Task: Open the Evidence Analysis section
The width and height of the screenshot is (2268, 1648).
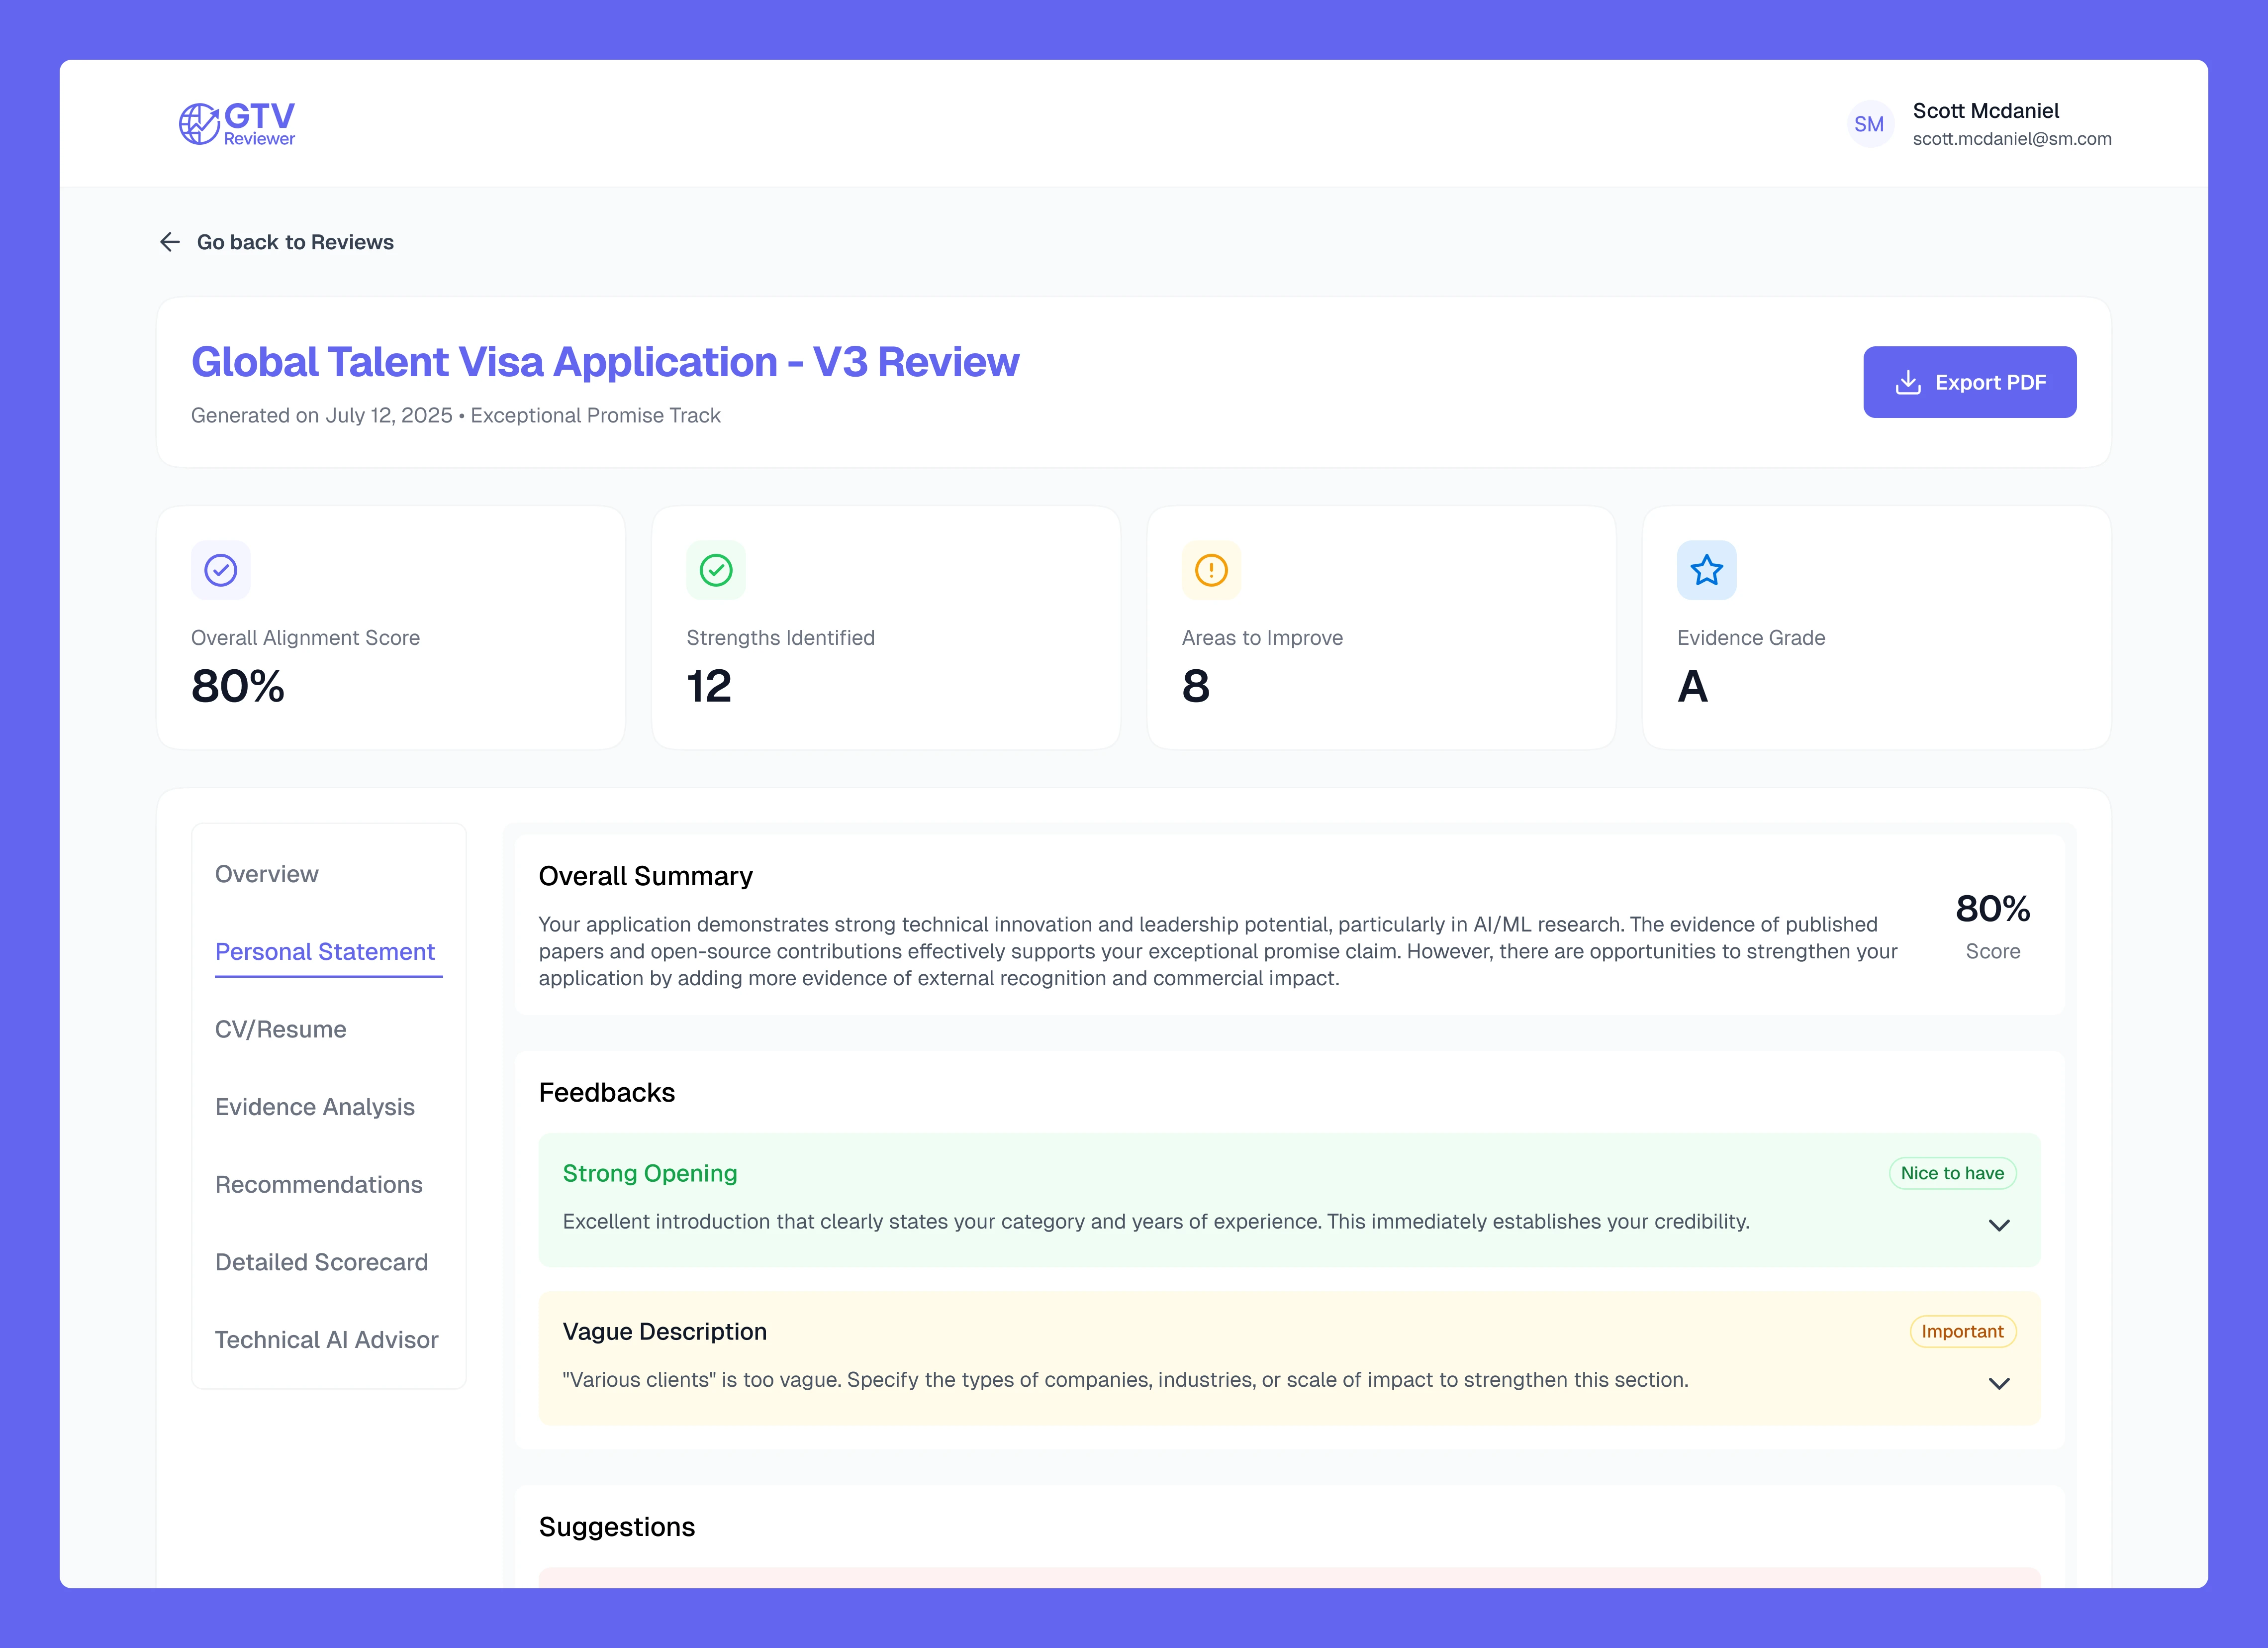Action: point(315,1107)
